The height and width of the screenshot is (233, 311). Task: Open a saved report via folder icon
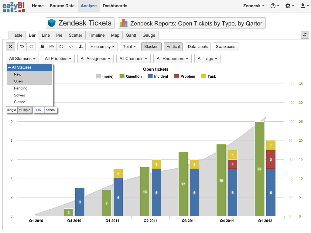point(52,46)
